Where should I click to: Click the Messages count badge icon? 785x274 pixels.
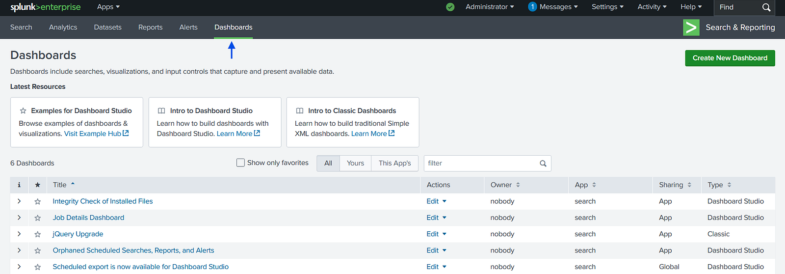(x=532, y=7)
